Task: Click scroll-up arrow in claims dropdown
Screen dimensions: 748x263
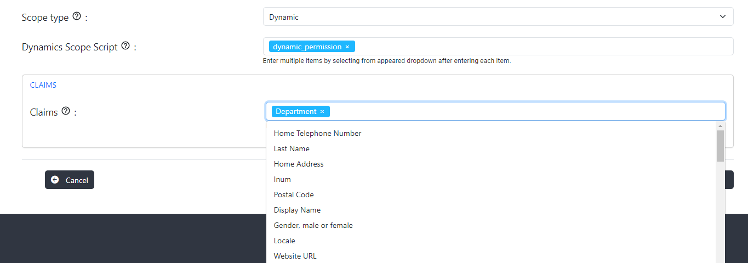Action: click(x=720, y=126)
